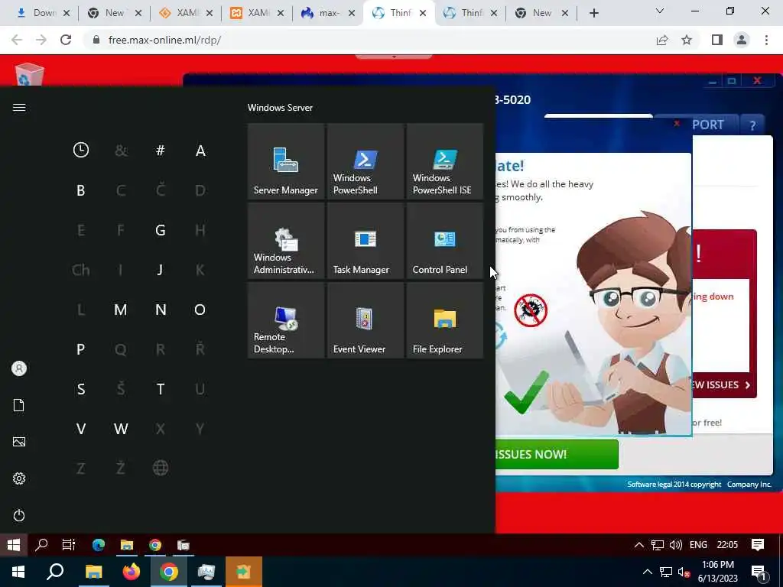783x587 pixels.
Task: Open the help question mark tab
Action: point(752,125)
